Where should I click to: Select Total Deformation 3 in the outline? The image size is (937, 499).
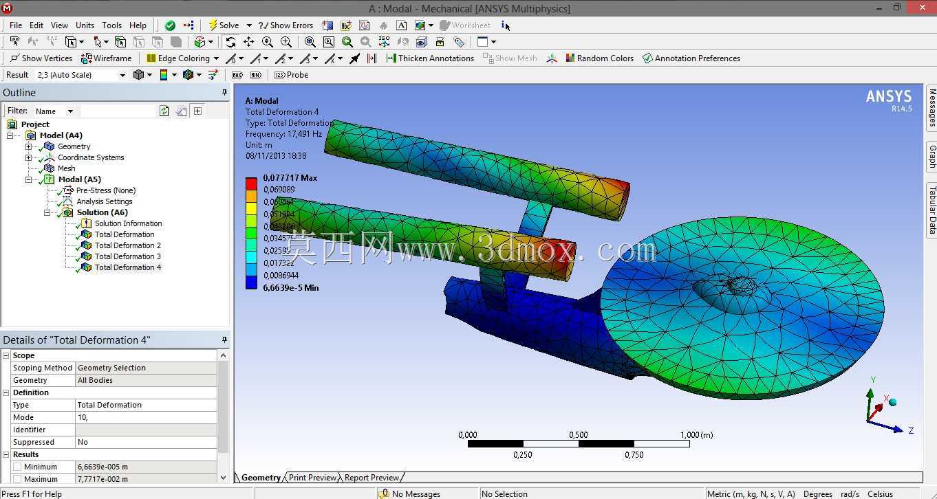(x=128, y=256)
